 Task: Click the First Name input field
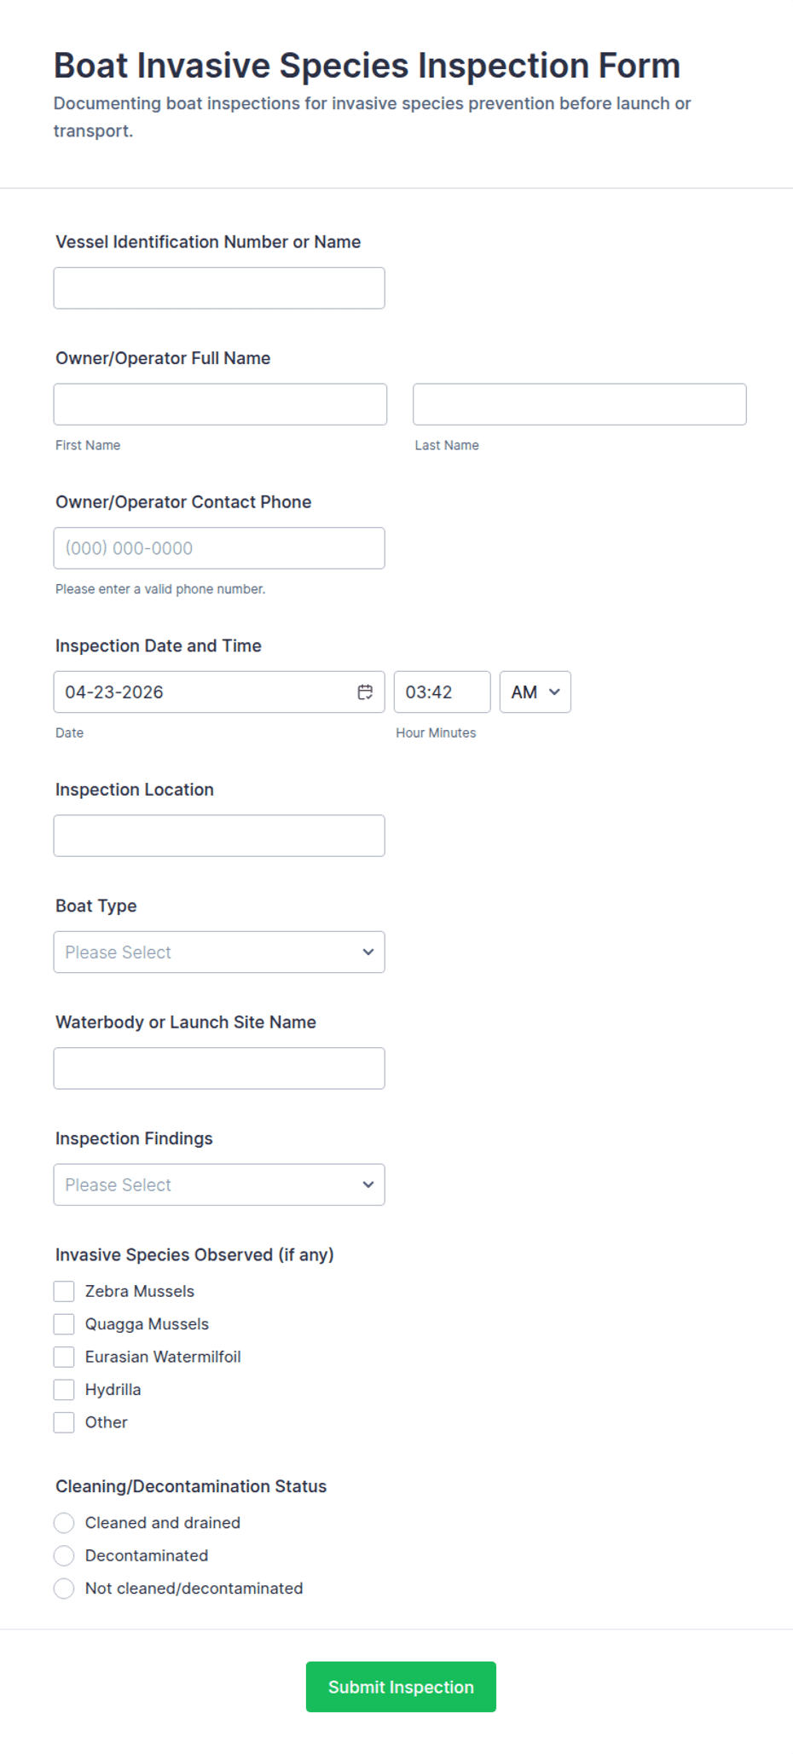(220, 404)
